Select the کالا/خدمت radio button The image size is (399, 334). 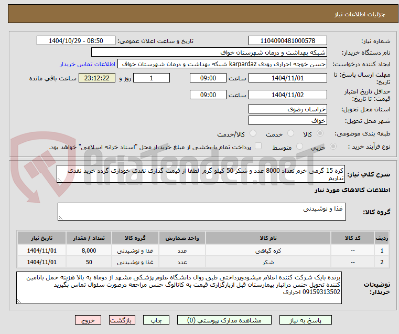pos(253,133)
